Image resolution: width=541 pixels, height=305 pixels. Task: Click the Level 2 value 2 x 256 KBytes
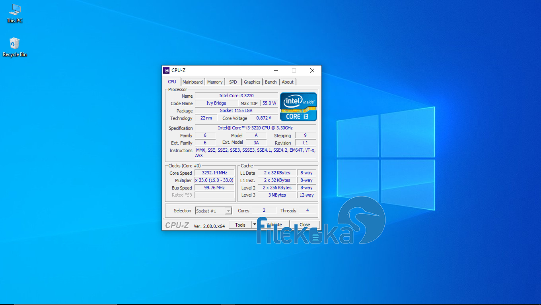click(277, 188)
